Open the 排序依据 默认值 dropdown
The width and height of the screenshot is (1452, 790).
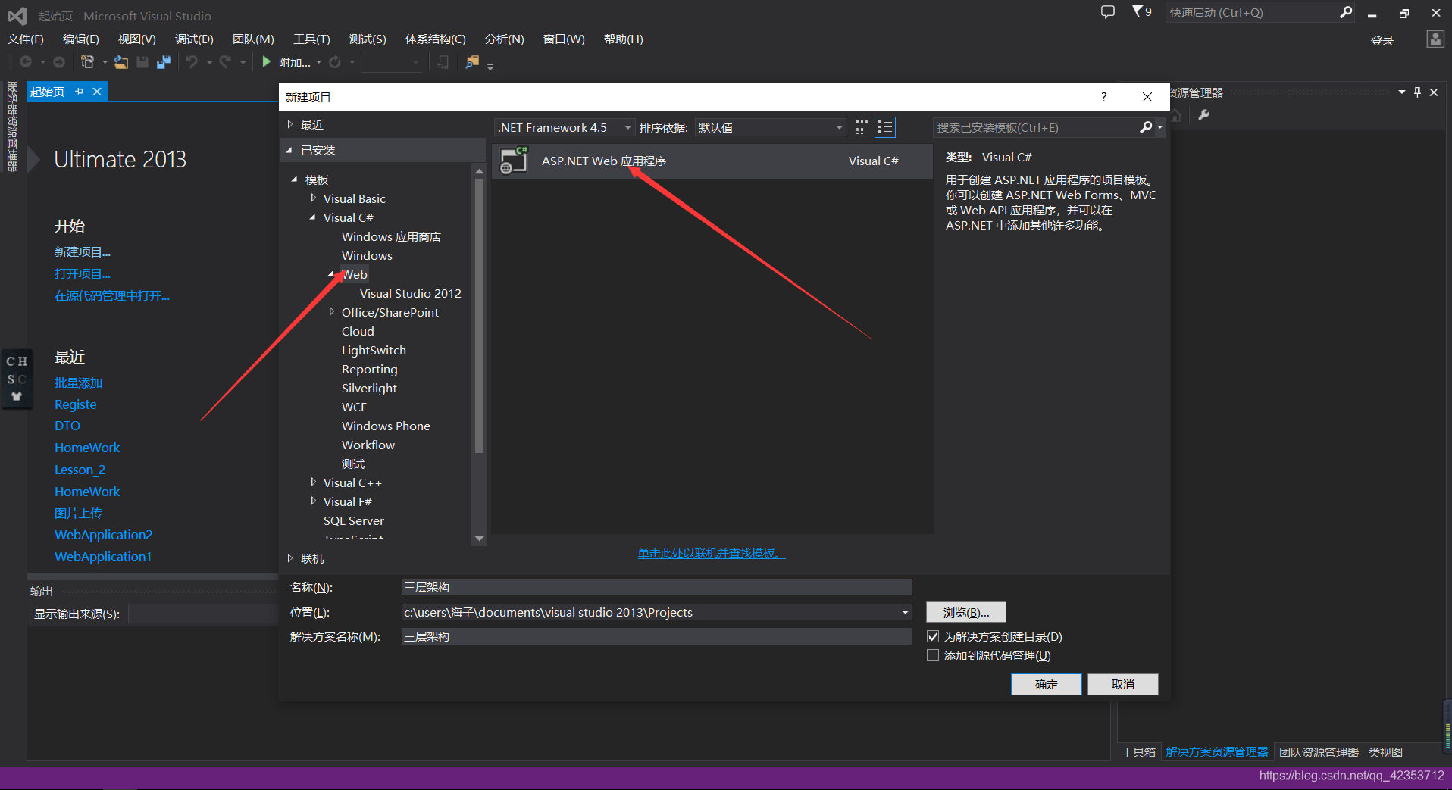click(771, 127)
